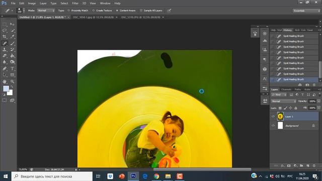
Task: Switch to the Channels tab
Action: click(x=286, y=89)
